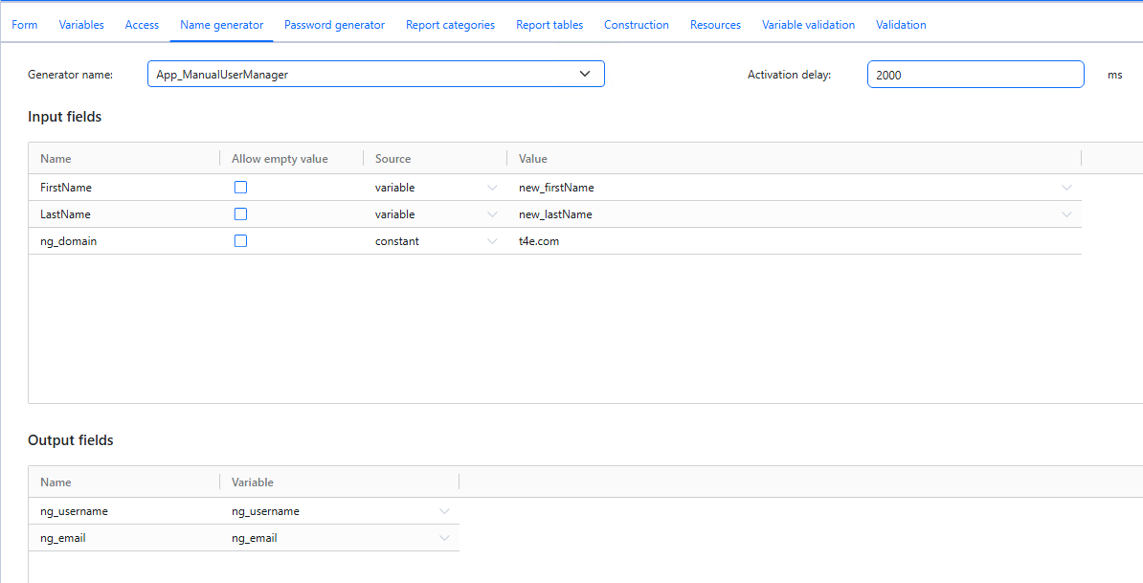
Task: Open the Generator name dropdown
Action: [x=376, y=75]
